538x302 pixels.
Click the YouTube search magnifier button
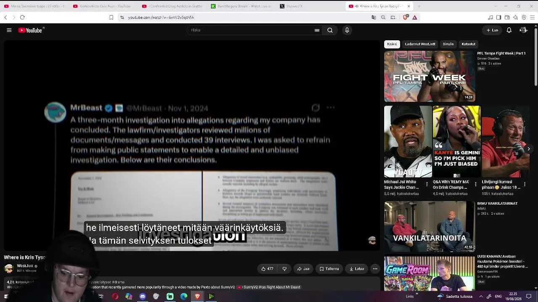click(x=330, y=30)
